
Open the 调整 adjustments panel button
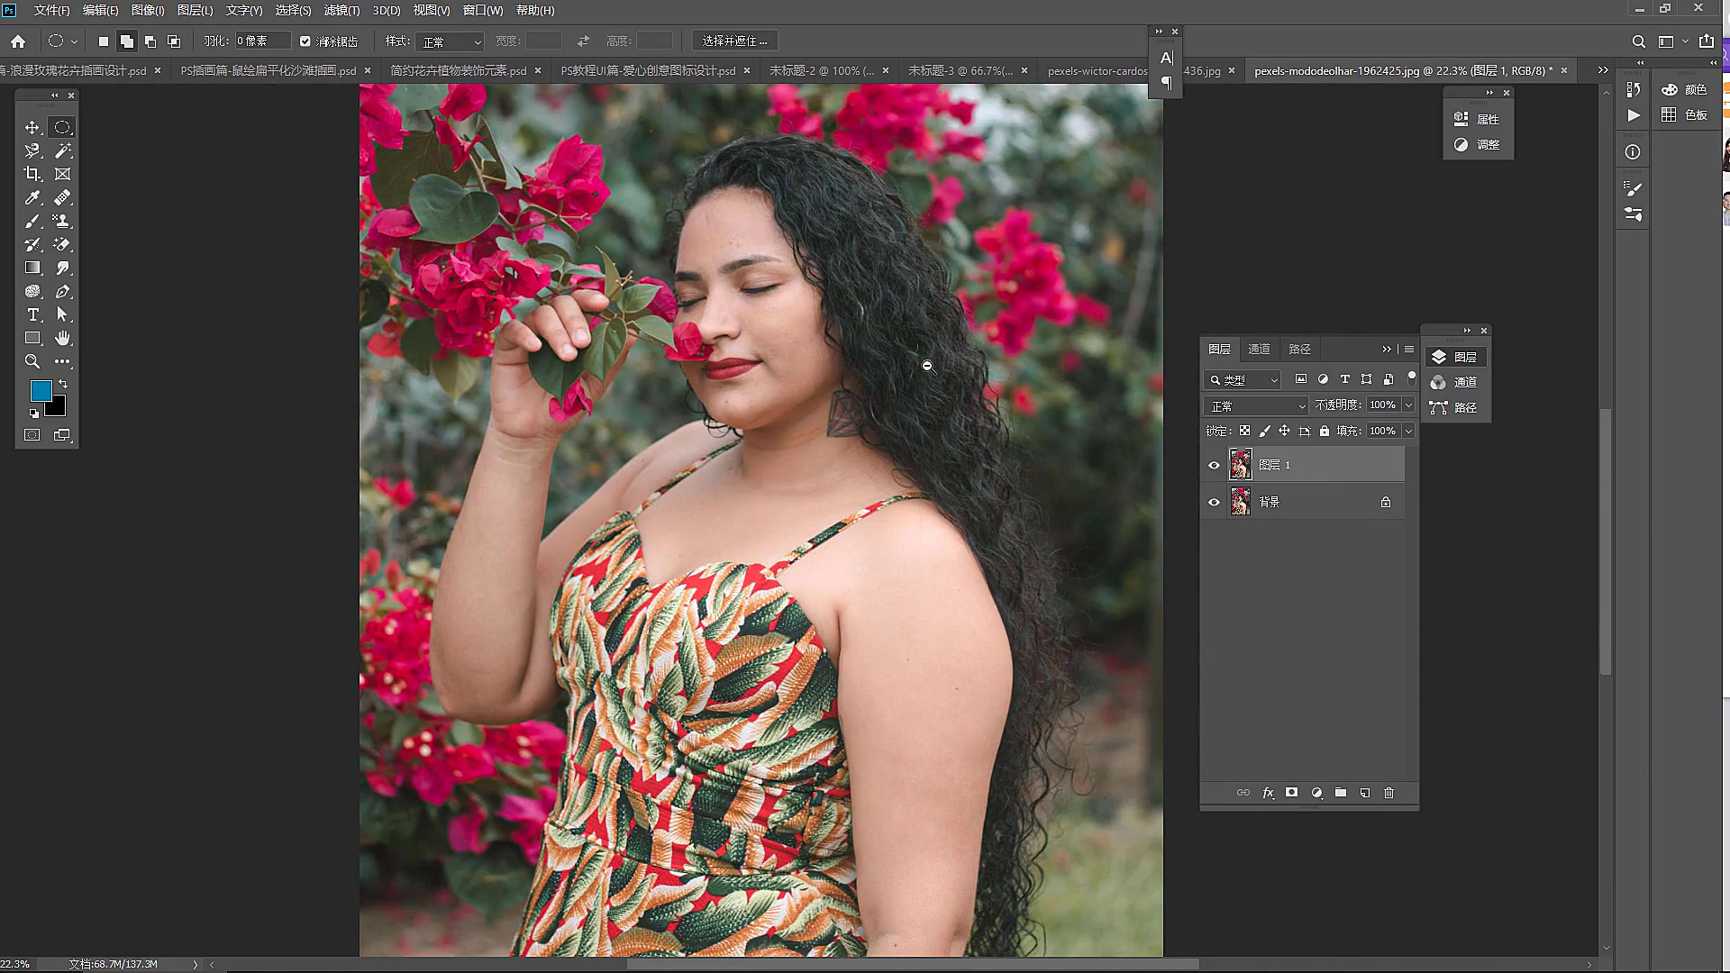1478,144
